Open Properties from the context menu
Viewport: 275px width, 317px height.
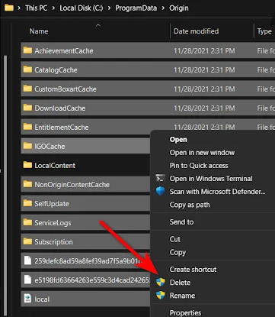(x=185, y=312)
